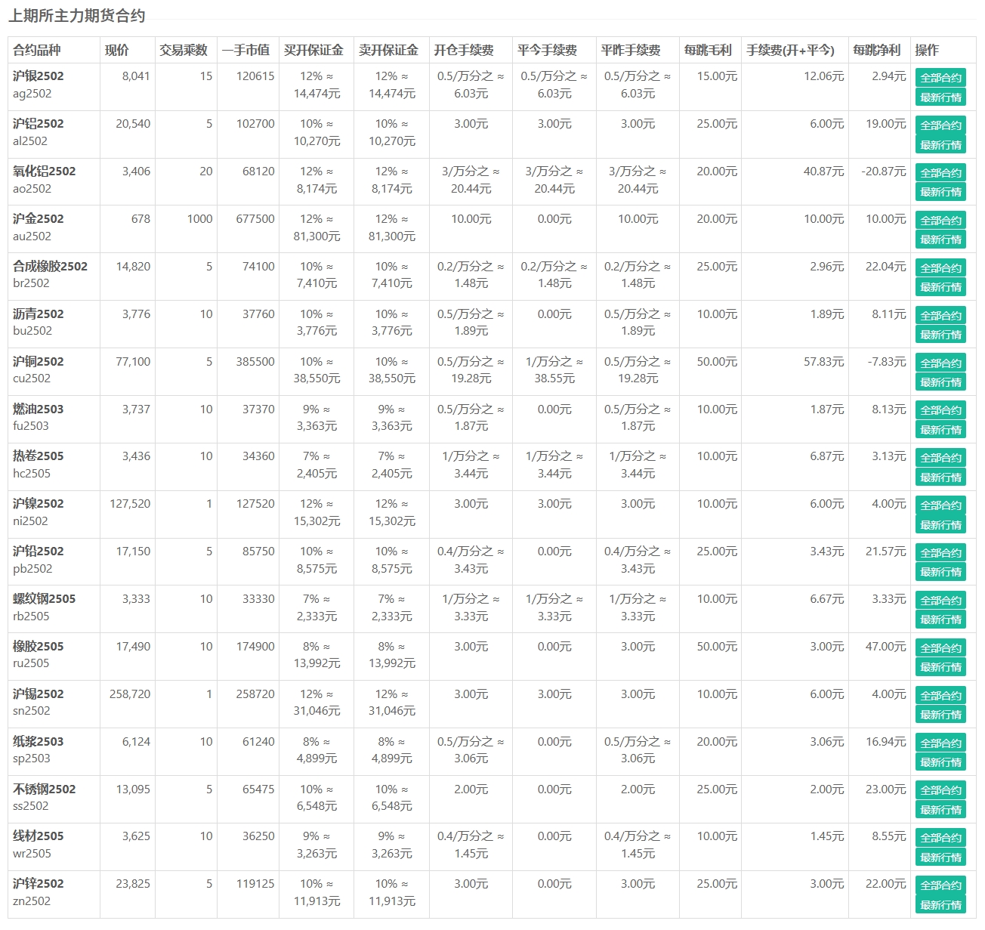Viewport: 985px width, 930px height.
Task: Click 全部合约 button for 沪银2502
Action: click(940, 78)
